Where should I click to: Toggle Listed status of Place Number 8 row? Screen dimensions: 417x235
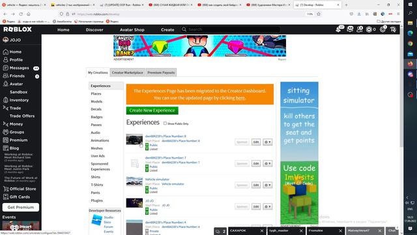pyautogui.click(x=147, y=149)
